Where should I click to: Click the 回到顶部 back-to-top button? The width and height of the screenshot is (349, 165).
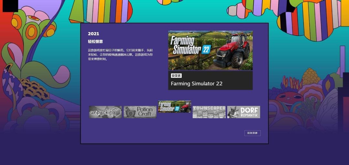click(252, 133)
